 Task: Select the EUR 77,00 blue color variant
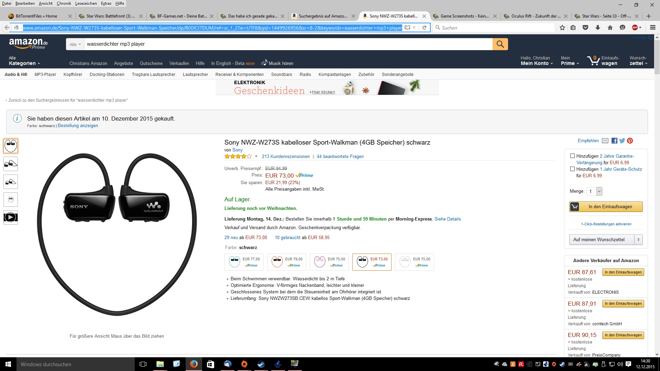pos(244,262)
